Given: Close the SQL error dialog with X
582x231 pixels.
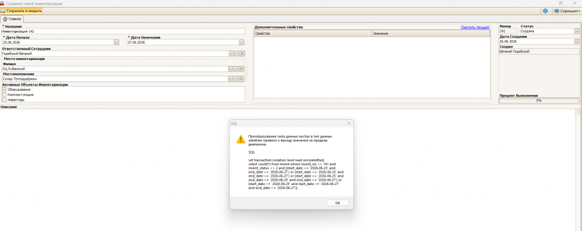Looking at the screenshot, I should [349, 123].
